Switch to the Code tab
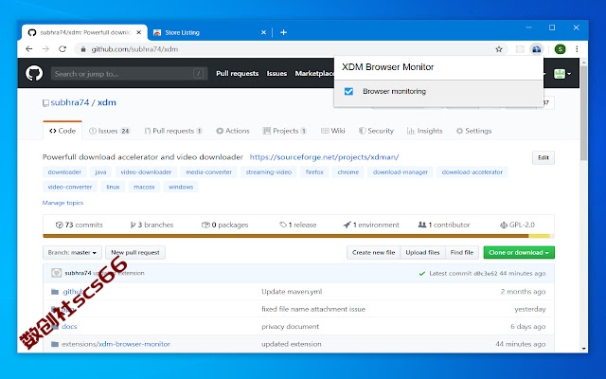Viewport: 606px width, 379px height. tap(62, 131)
